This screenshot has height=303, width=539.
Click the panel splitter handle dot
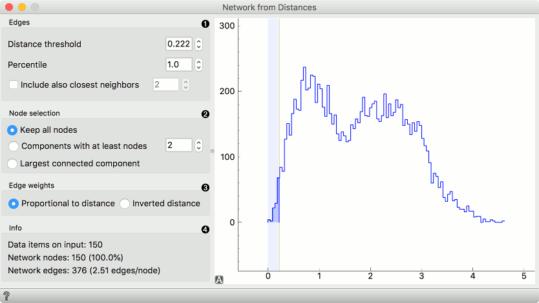tap(212, 151)
